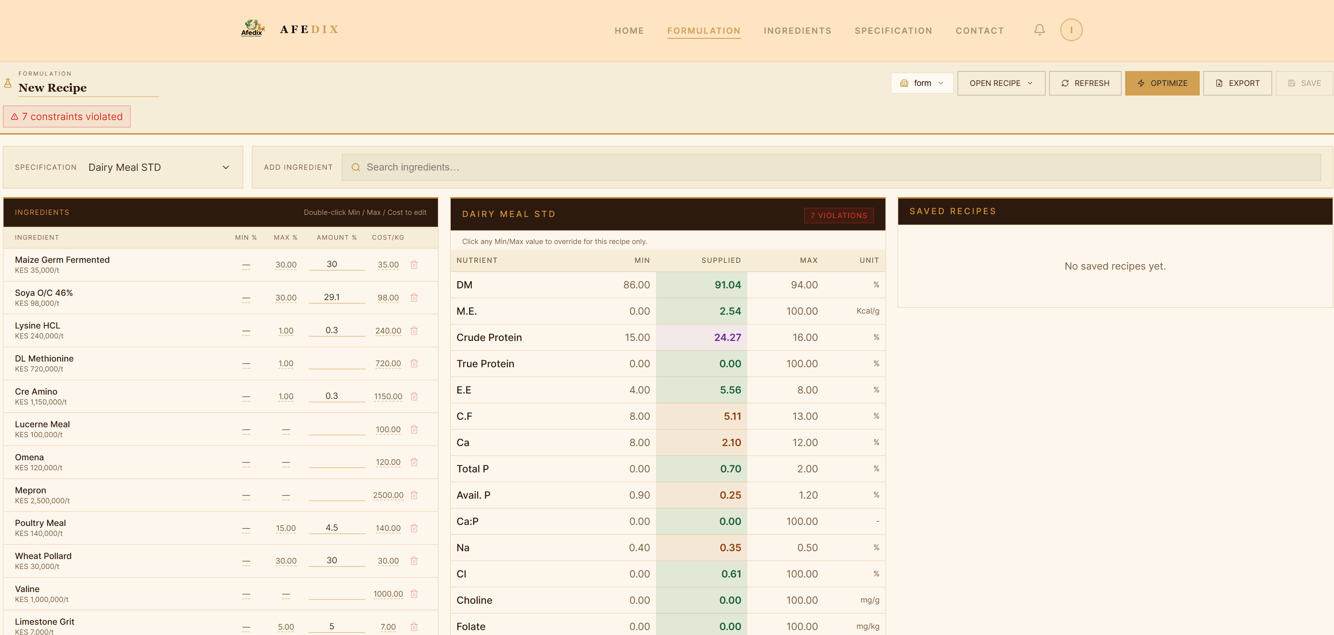Image resolution: width=1334 pixels, height=635 pixels.
Task: Open the Formulation tab
Action: click(x=704, y=31)
